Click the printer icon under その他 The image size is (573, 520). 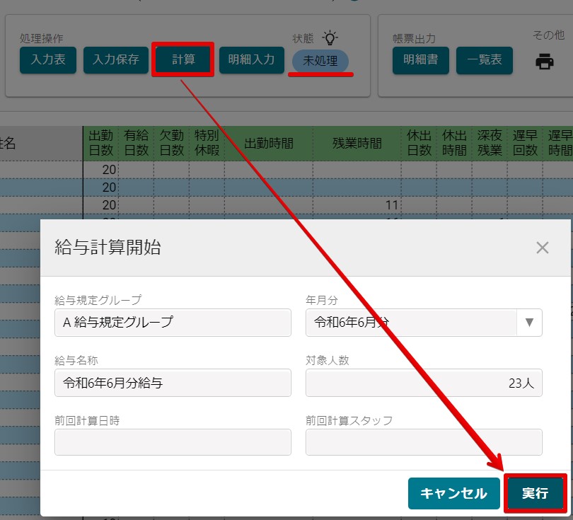tap(545, 62)
